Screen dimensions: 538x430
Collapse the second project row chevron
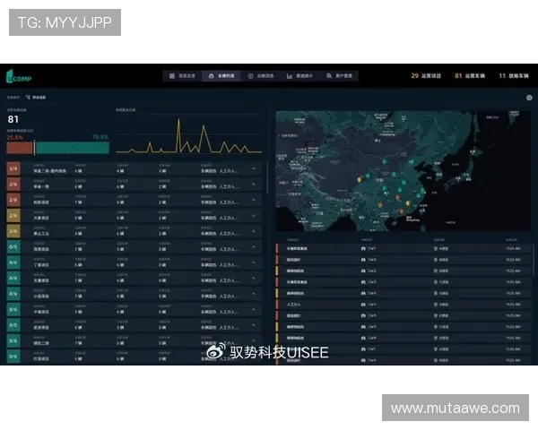click(253, 185)
